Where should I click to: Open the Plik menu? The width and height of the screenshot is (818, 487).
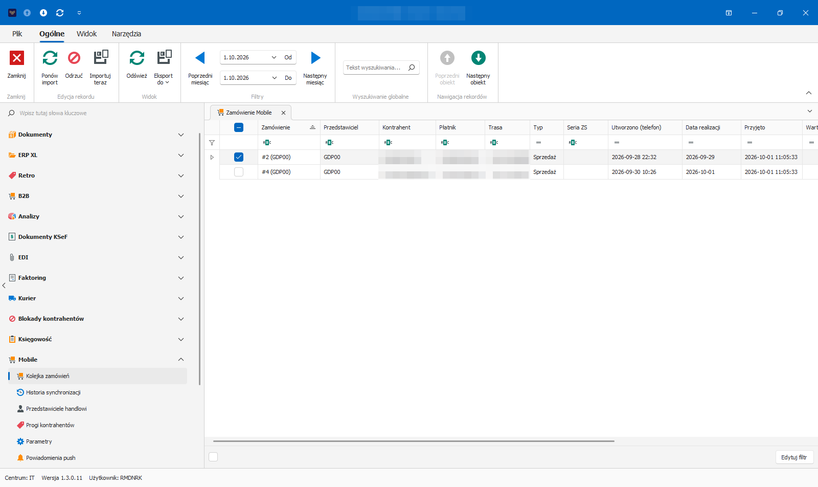click(17, 34)
